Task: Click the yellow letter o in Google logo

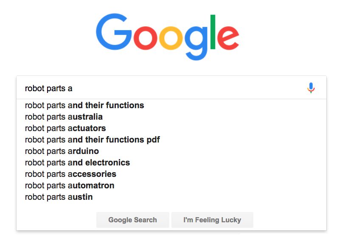Action: click(171, 38)
